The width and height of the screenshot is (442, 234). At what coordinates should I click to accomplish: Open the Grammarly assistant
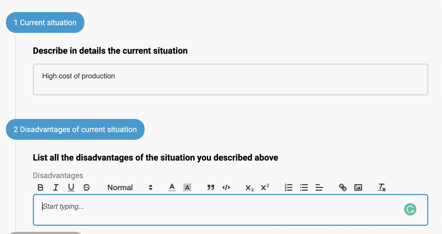point(410,209)
